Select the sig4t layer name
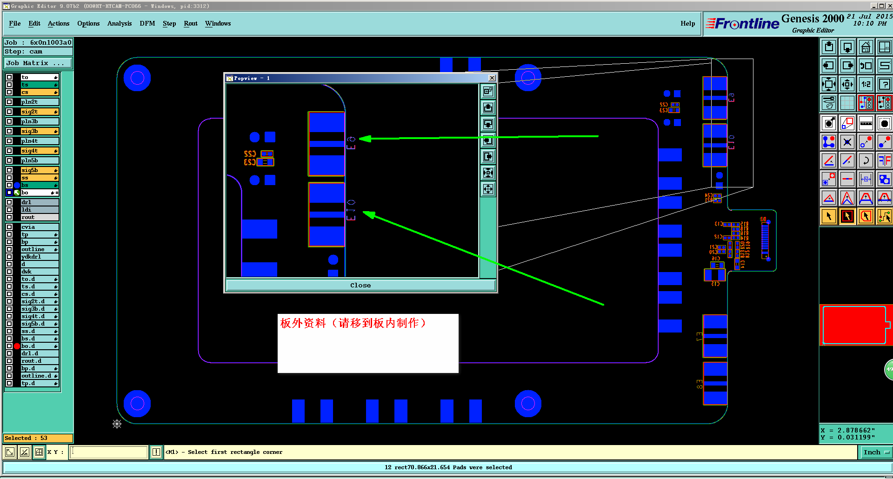The width and height of the screenshot is (893, 479). point(40,151)
